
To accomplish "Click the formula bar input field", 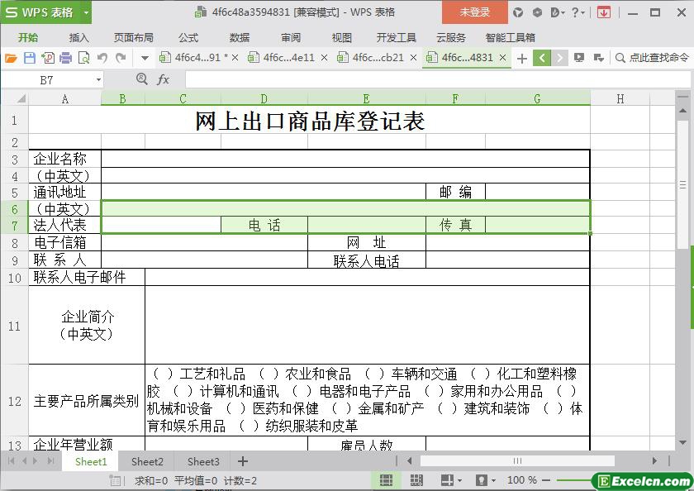I will [x=430, y=79].
